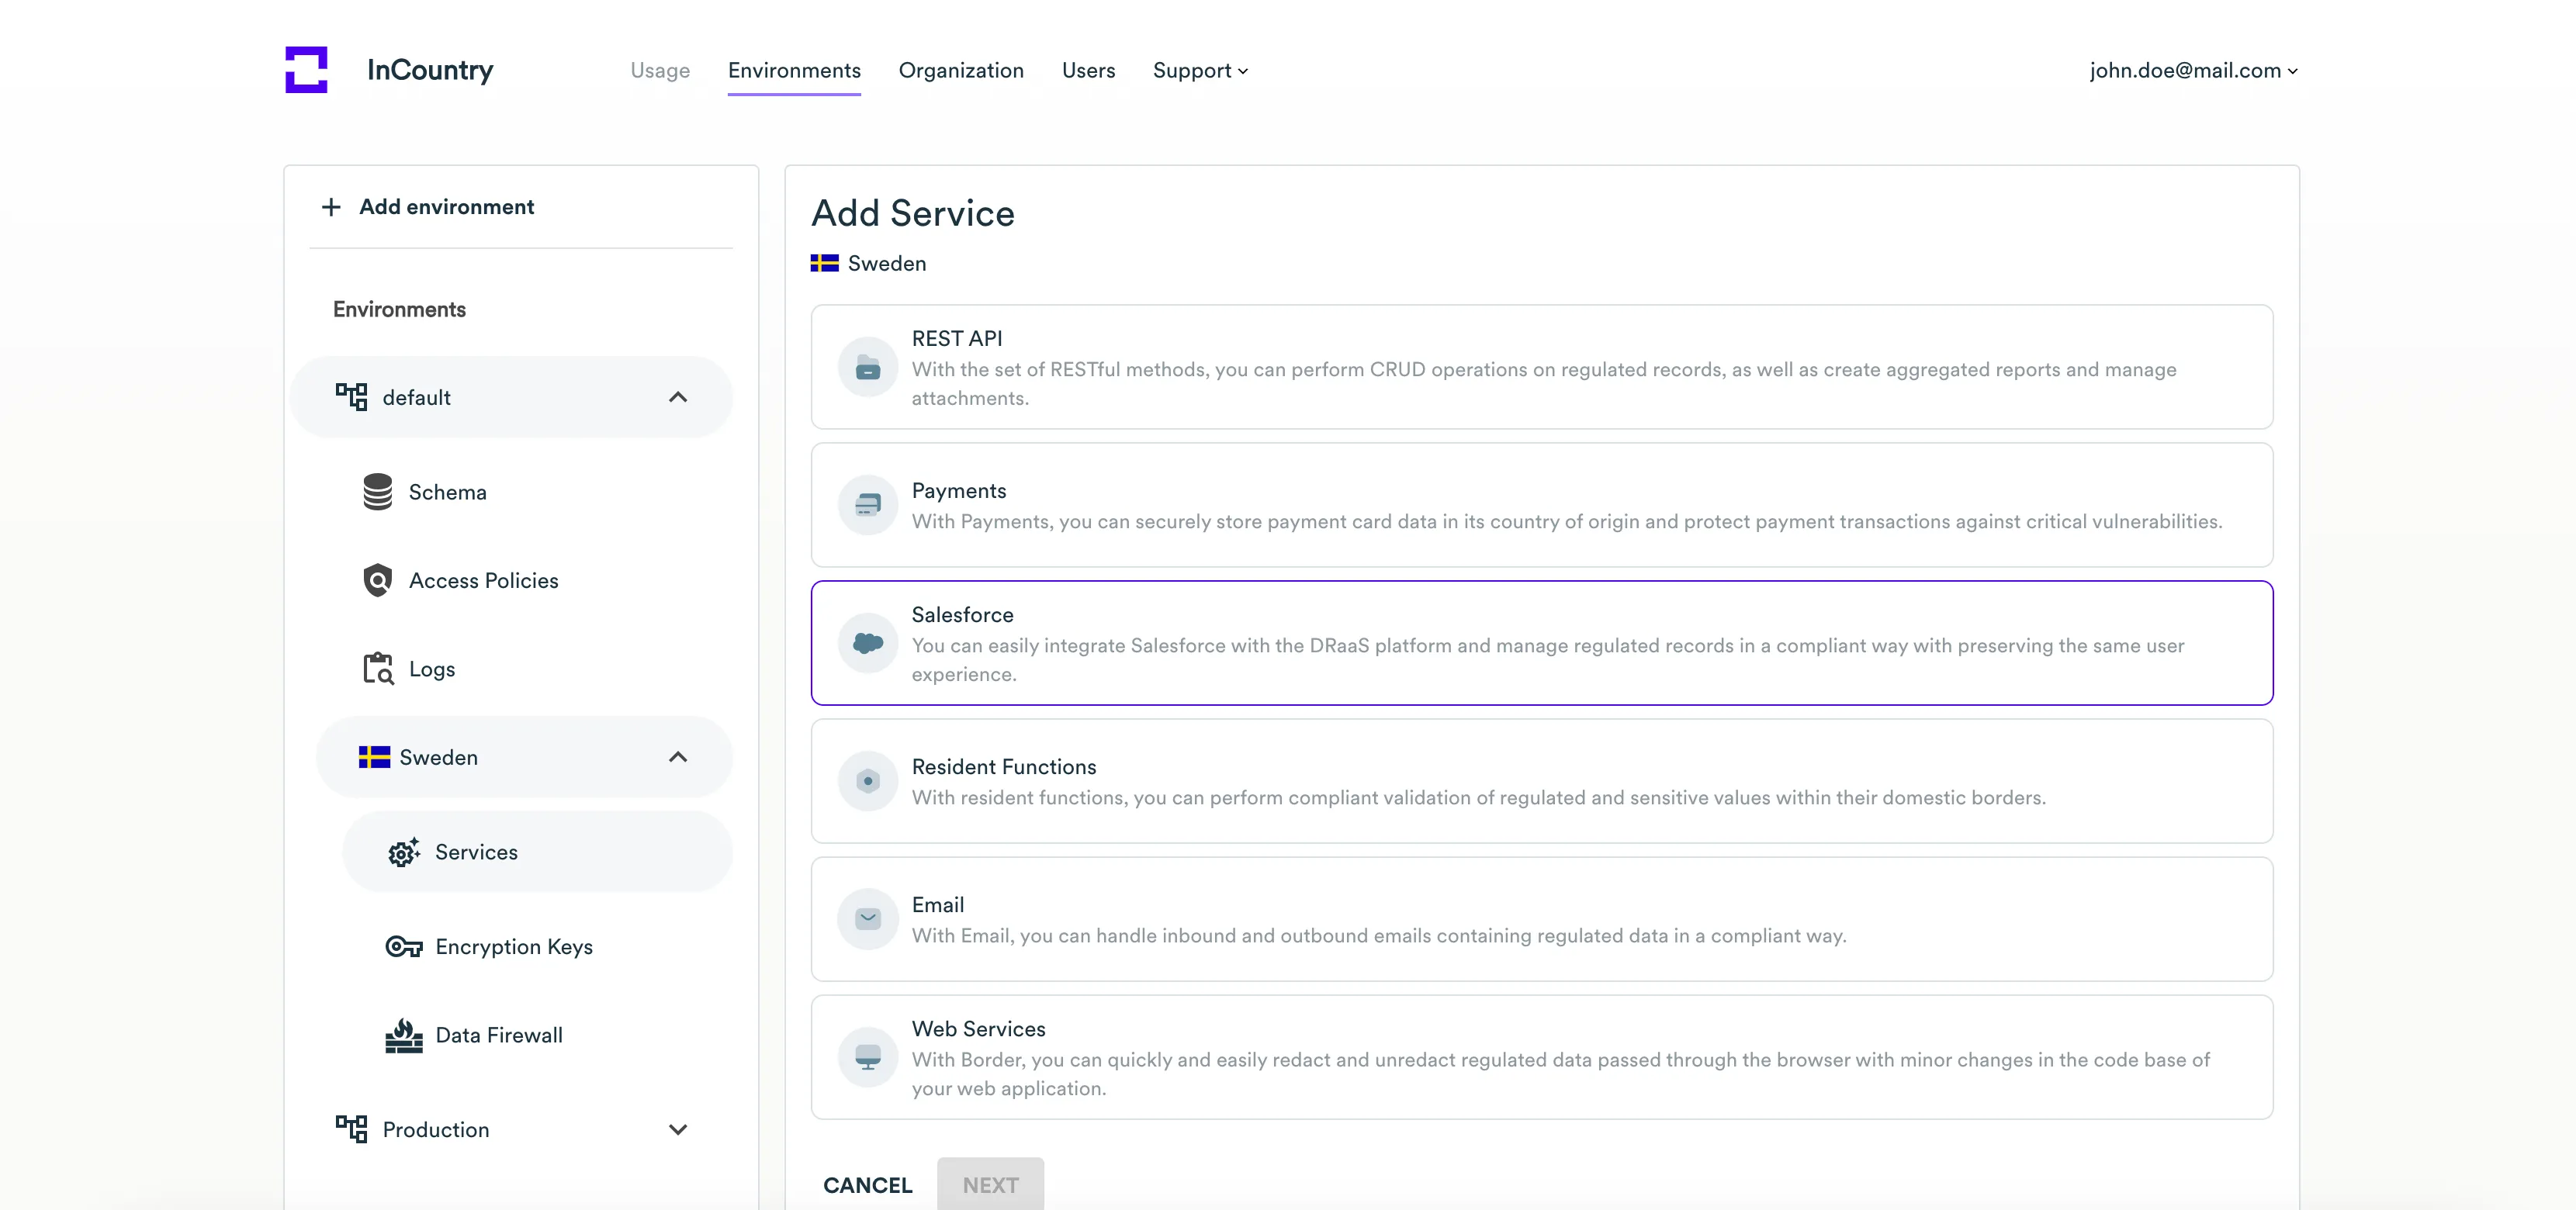Click the Services gear icon

403,852
